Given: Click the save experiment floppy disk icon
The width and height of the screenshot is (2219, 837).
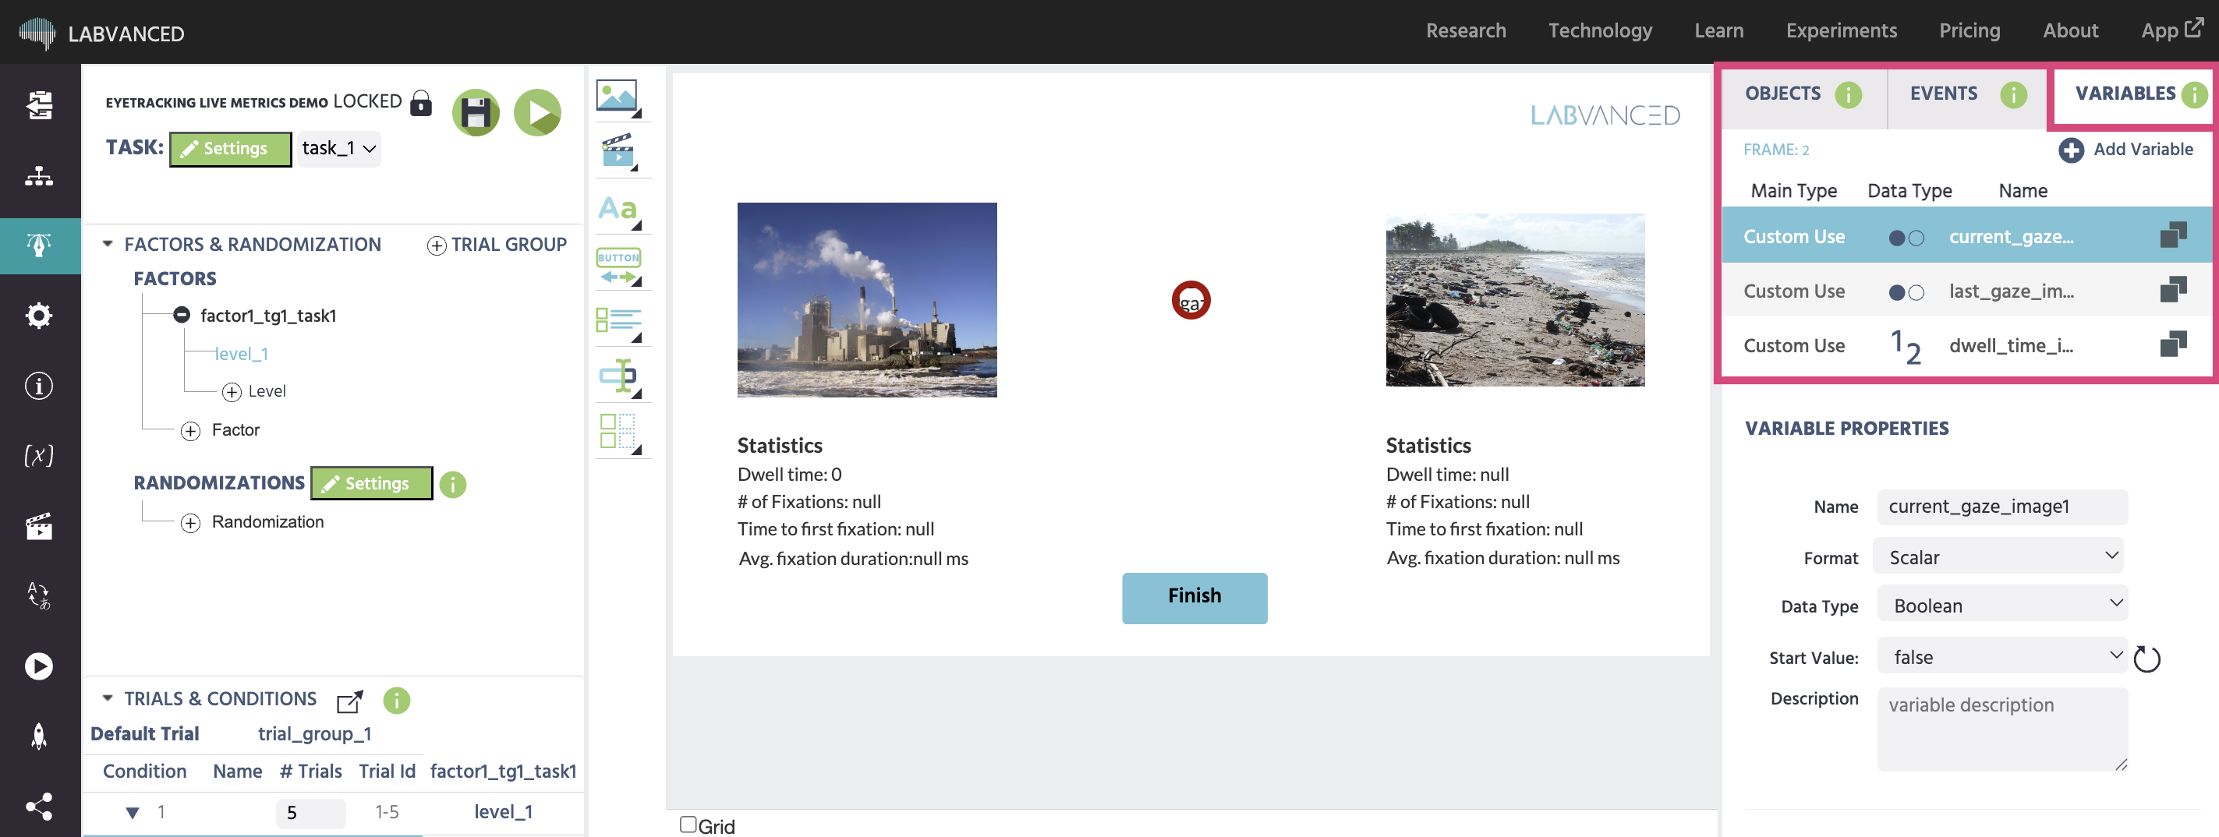Looking at the screenshot, I should point(476,113).
